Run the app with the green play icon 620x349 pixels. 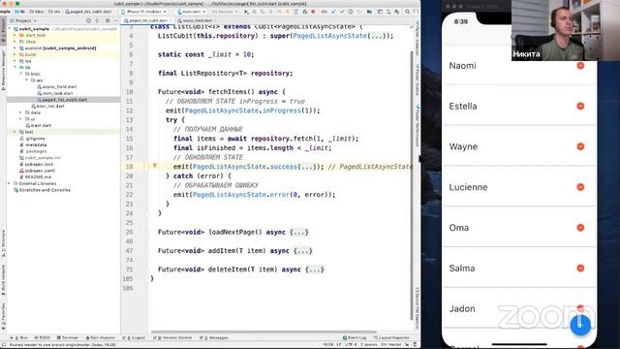(246, 12)
